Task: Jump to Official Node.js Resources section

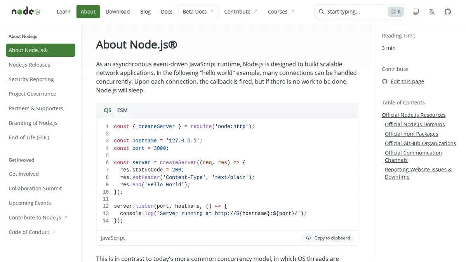Action: [414, 115]
